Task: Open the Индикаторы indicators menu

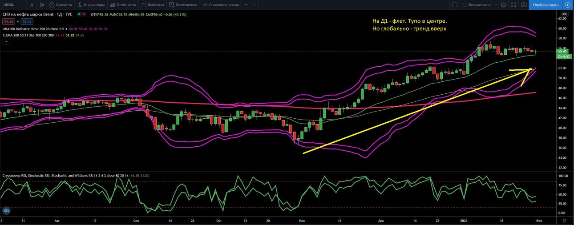Action: [x=92, y=5]
